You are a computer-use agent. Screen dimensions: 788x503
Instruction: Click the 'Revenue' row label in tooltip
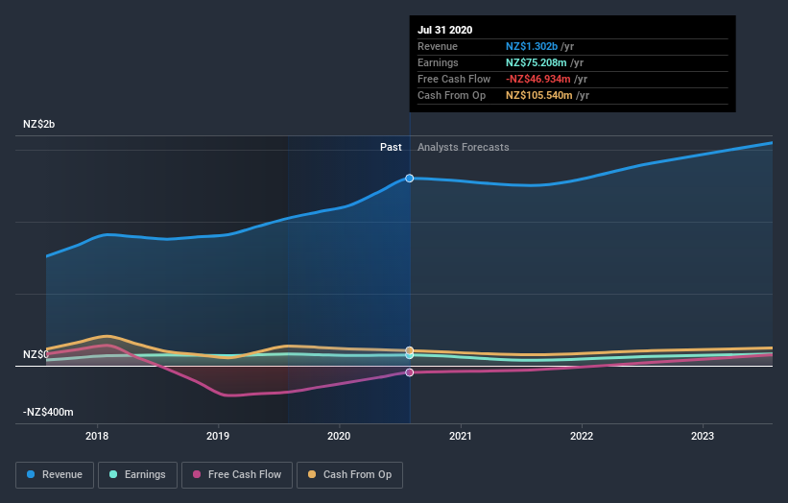(438, 46)
